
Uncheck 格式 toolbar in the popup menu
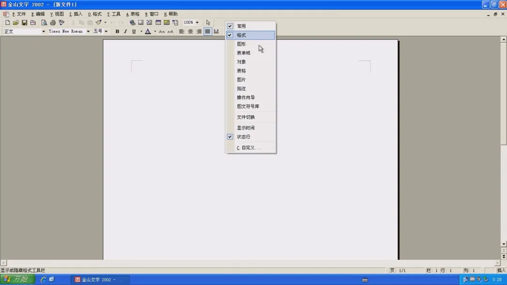[251, 35]
